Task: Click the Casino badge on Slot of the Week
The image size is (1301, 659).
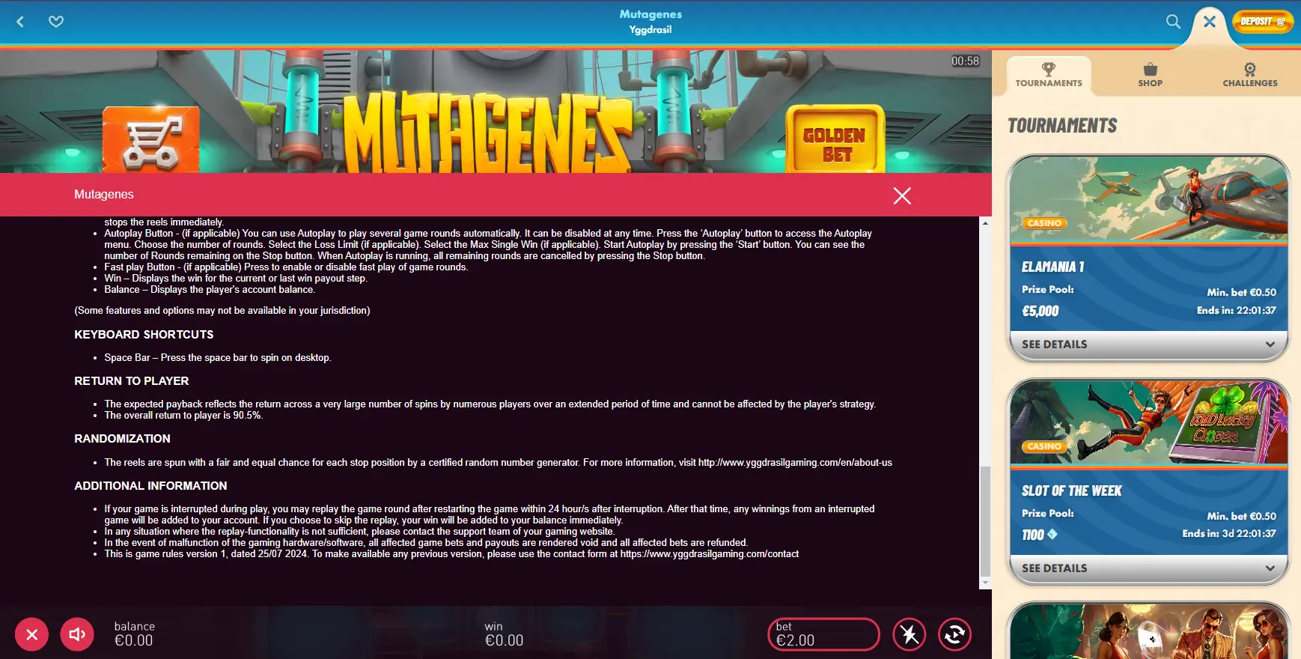Action: click(x=1044, y=446)
